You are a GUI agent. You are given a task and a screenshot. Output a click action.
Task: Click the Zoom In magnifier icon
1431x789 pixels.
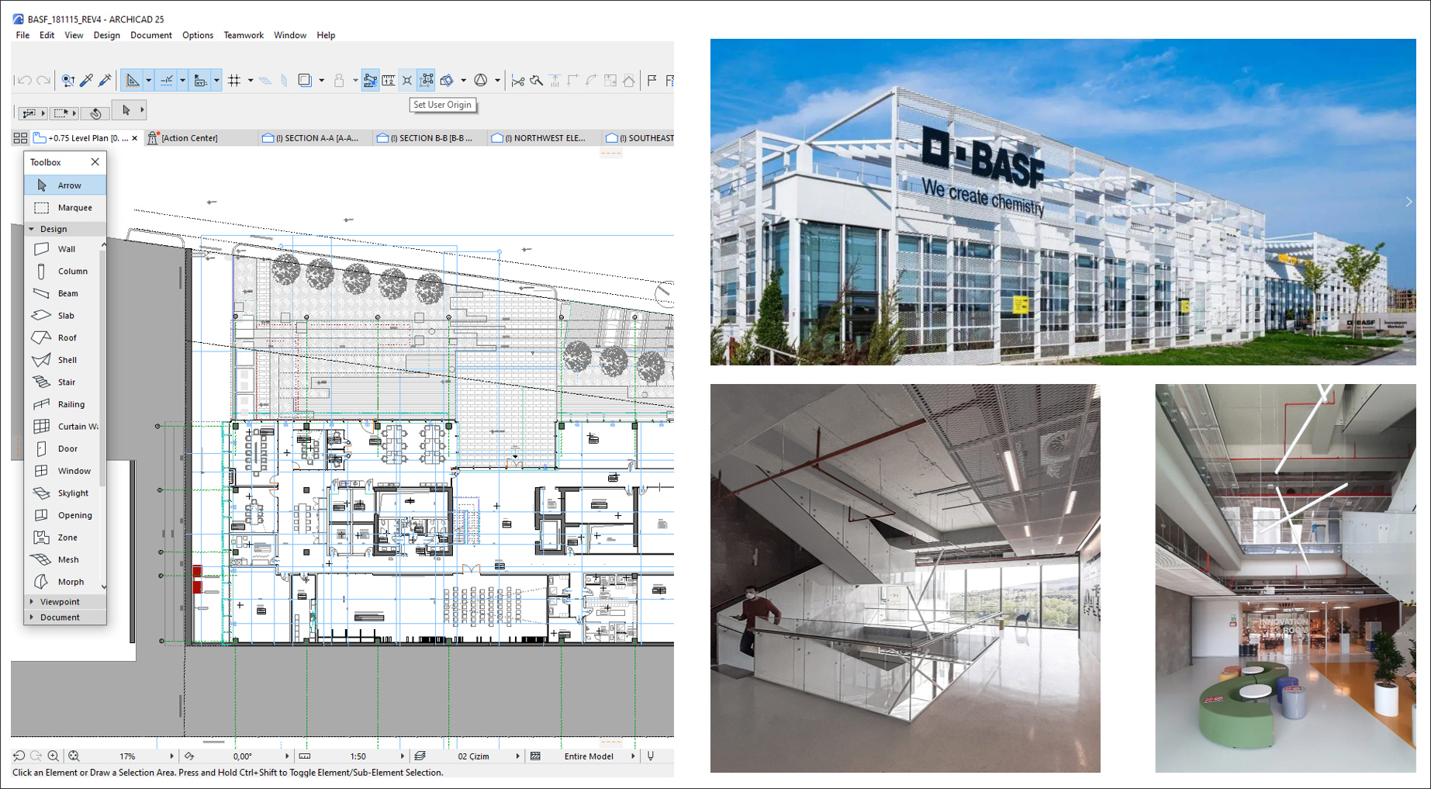[x=54, y=756]
